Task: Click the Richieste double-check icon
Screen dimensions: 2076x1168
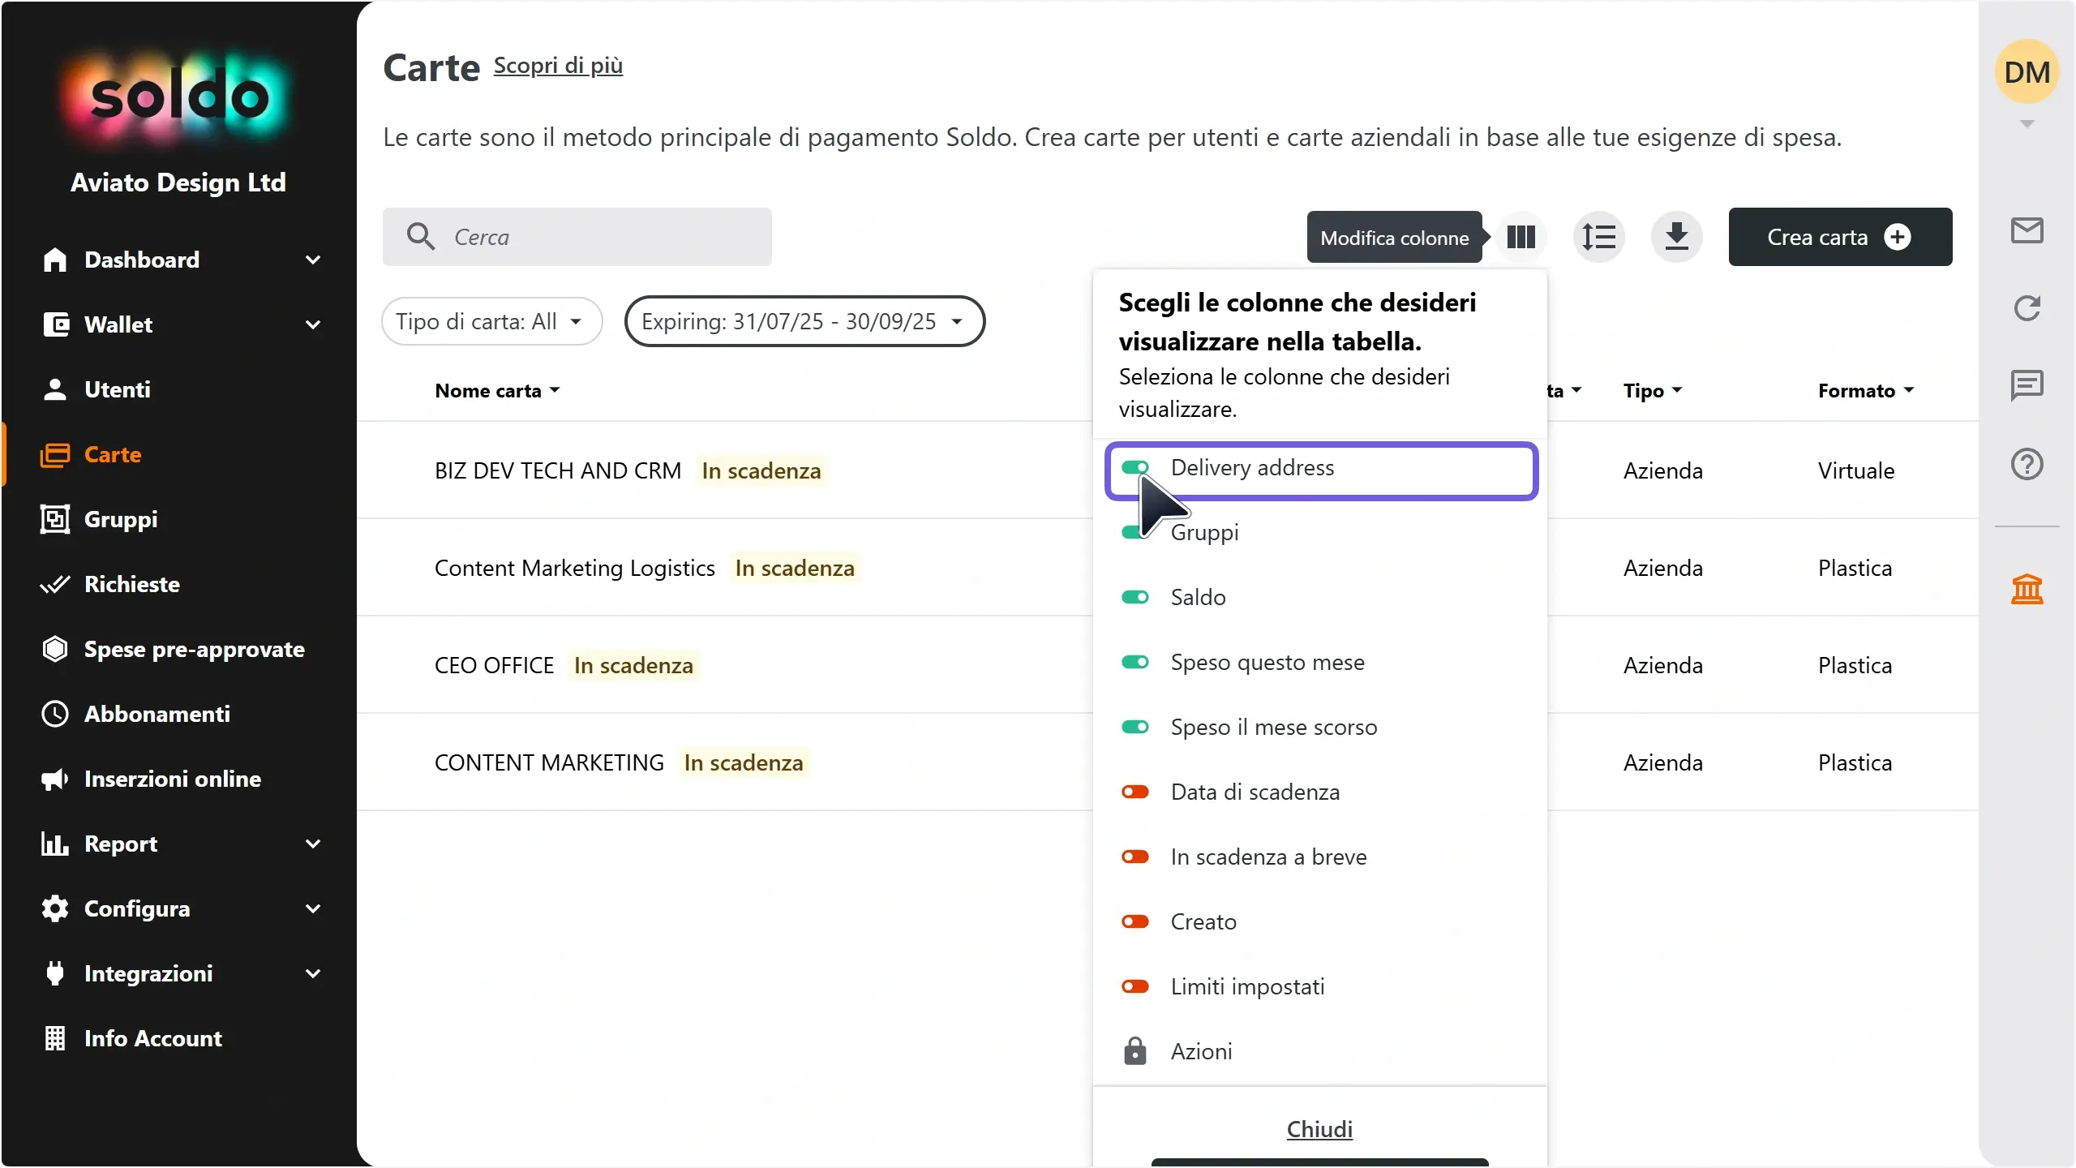Action: (55, 584)
